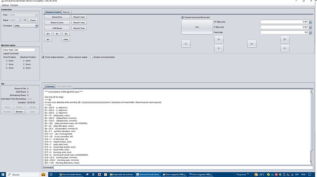Switch to the Macros tab
Viewport: 317px width, 177px height.
coord(66,12)
